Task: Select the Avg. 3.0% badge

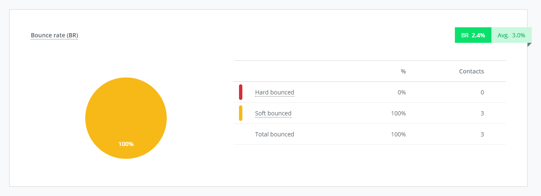Action: [x=512, y=35]
